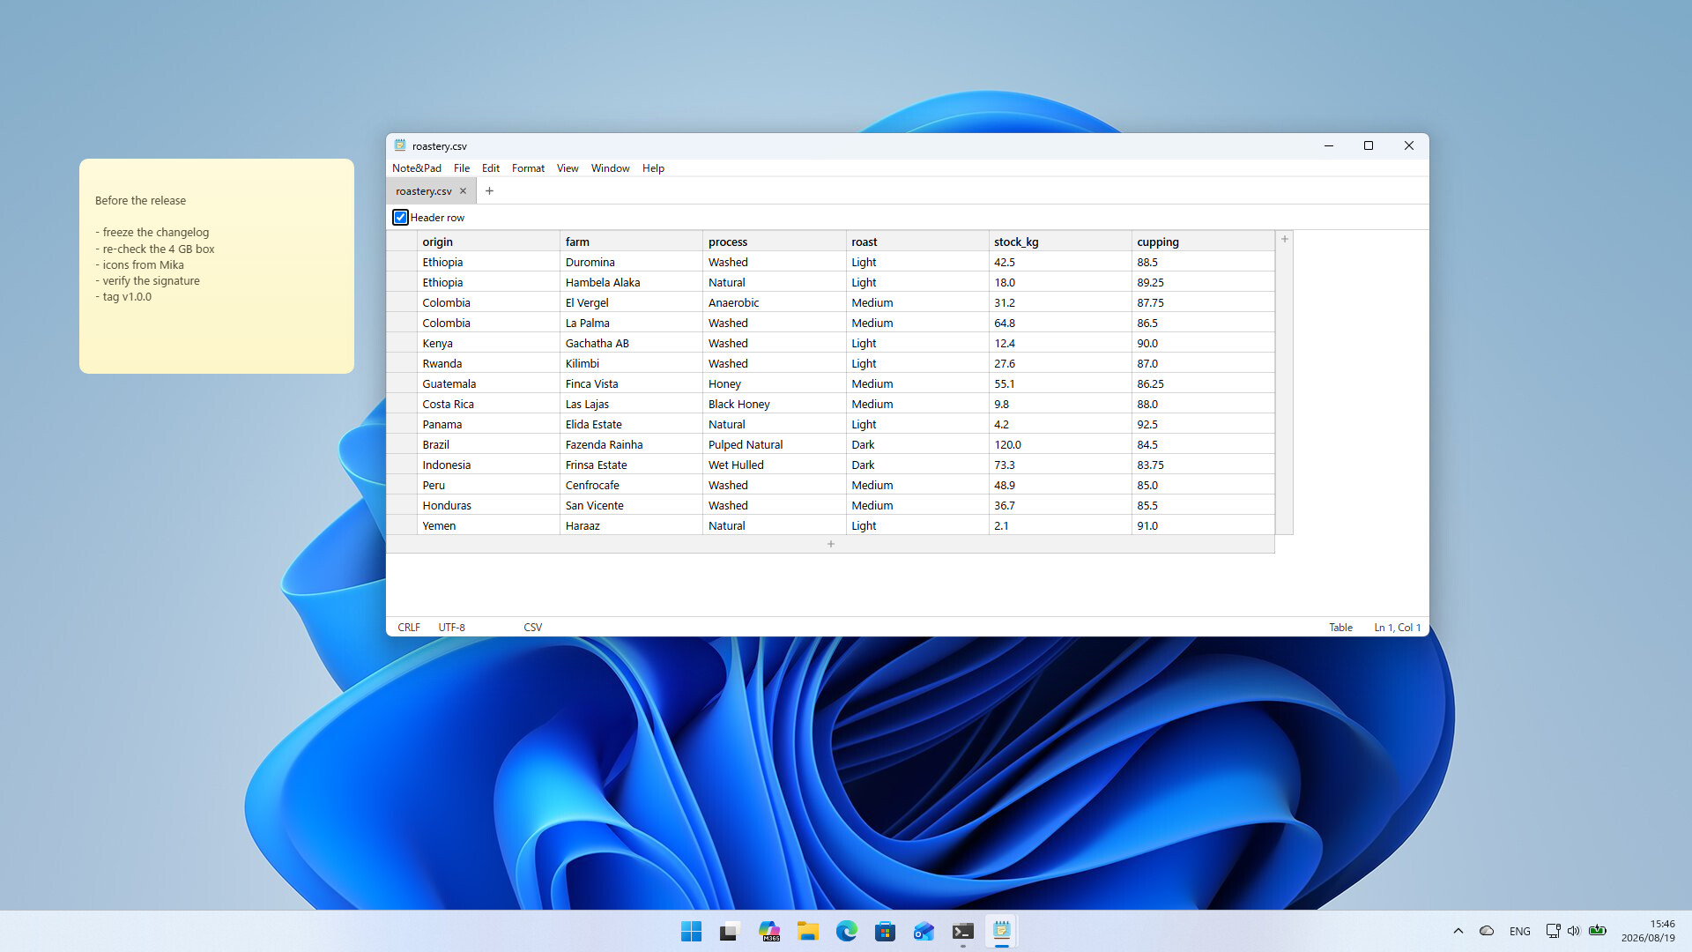Click the OneDrive cloud tray icon
The image size is (1692, 952).
pyautogui.click(x=1487, y=931)
